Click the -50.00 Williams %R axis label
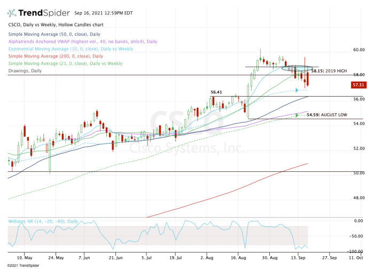The height and width of the screenshot is (269, 374). point(356,236)
